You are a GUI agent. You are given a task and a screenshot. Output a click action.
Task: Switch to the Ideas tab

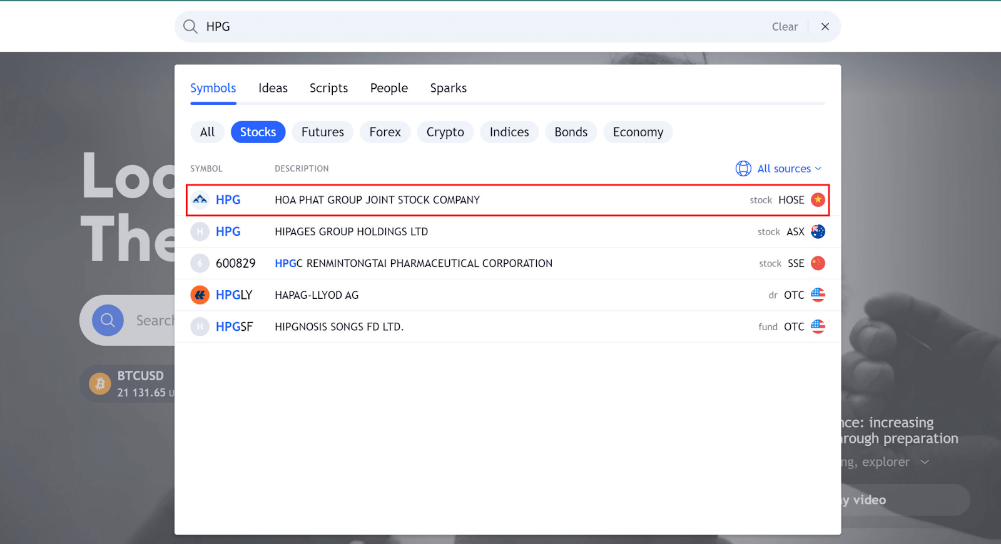tap(273, 88)
